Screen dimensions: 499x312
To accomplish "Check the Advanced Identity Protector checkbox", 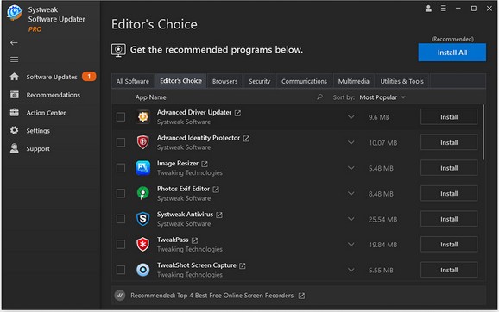I will point(121,142).
